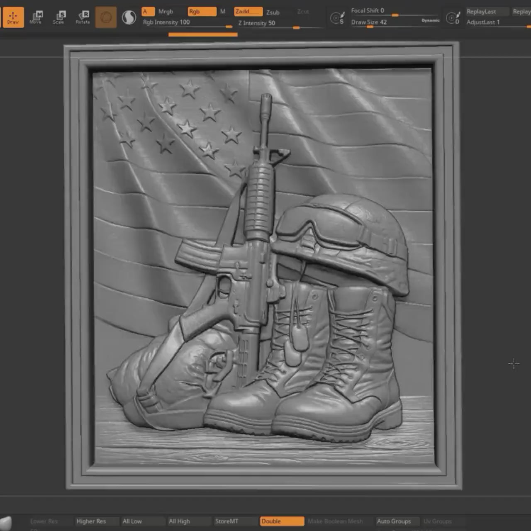The width and height of the screenshot is (531, 531).
Task: Click the S symmetry circle icon
Action: 337,18
